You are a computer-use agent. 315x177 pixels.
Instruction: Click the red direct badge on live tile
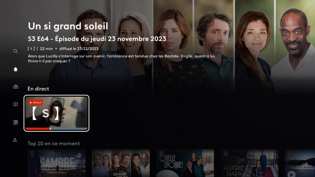pos(35,102)
